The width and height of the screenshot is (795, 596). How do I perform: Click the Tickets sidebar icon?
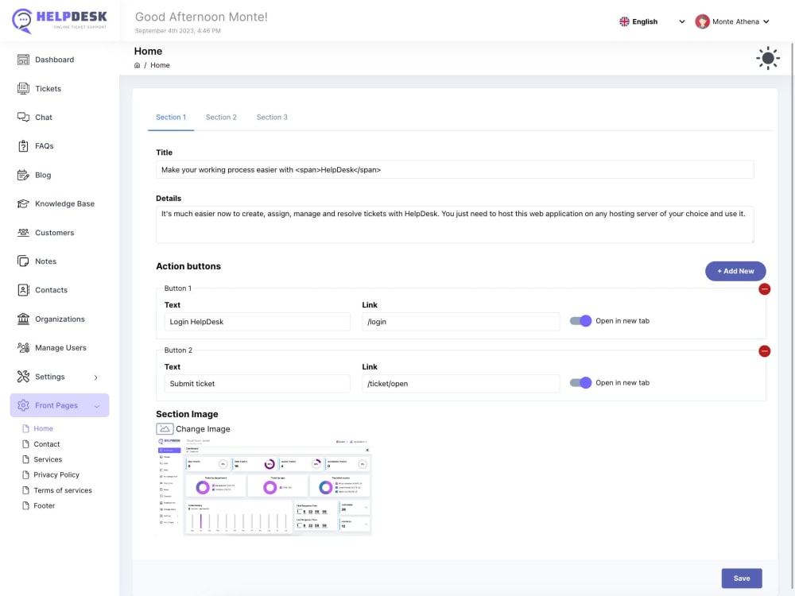(x=23, y=89)
